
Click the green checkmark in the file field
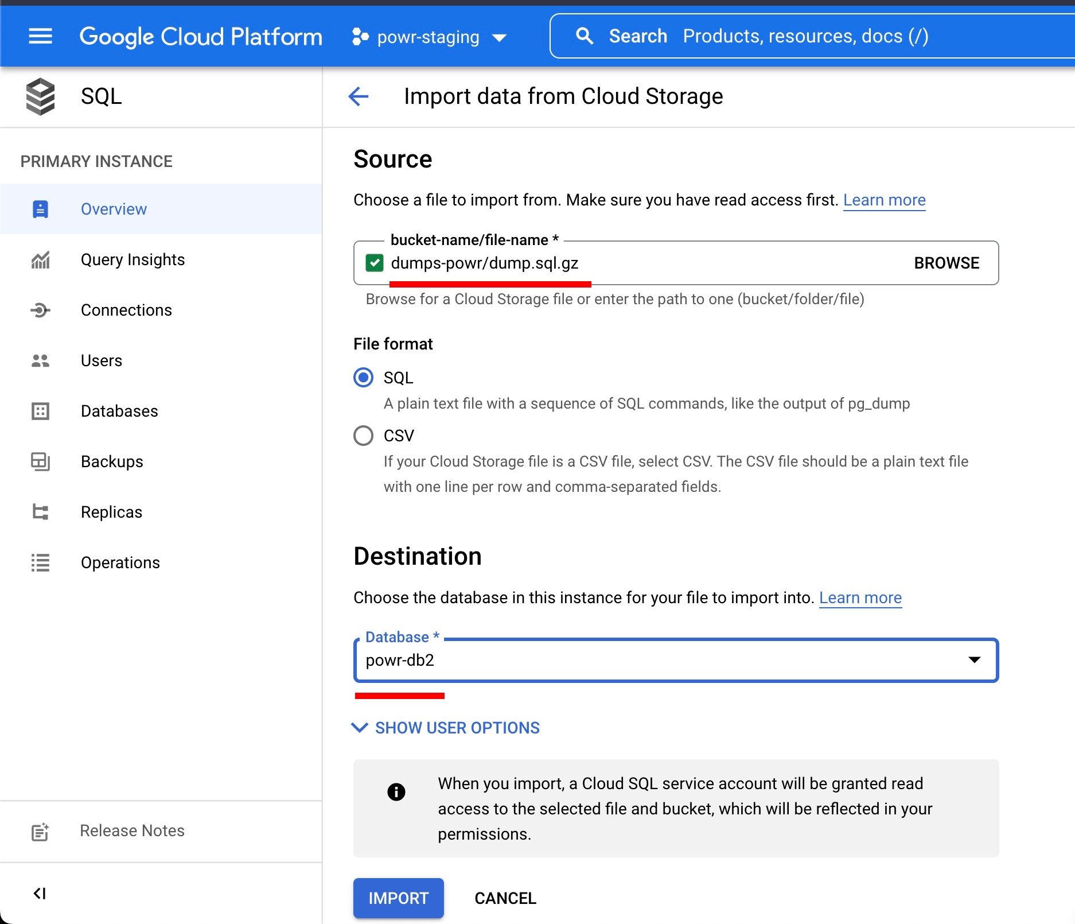375,263
